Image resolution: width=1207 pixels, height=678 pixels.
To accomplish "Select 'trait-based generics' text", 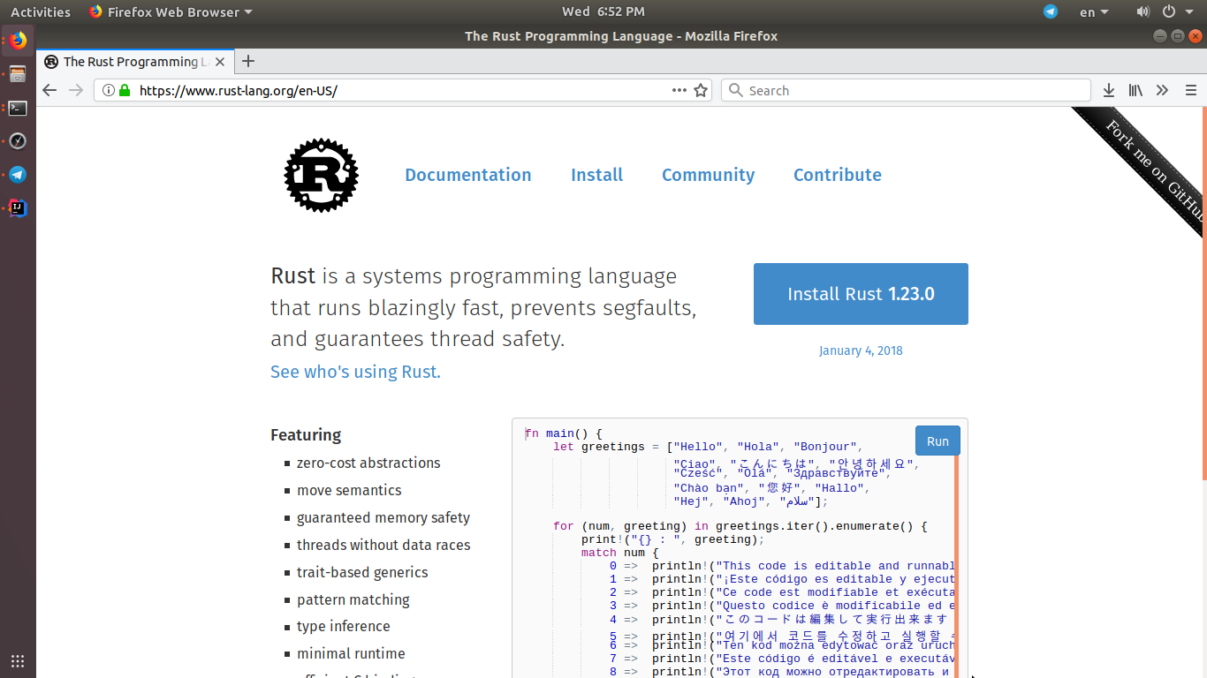I will (362, 572).
